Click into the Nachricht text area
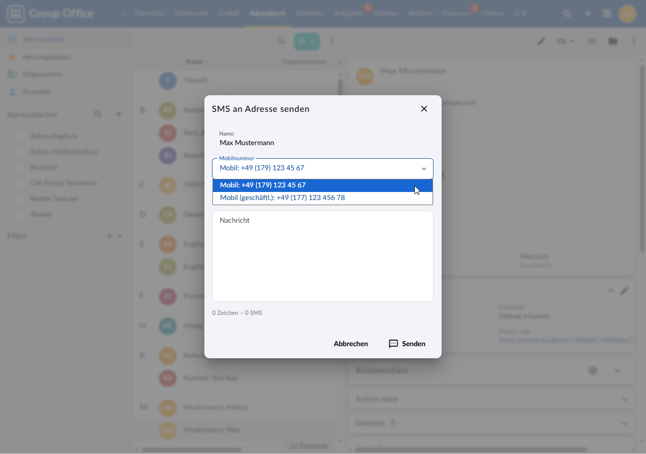The image size is (646, 454). (x=322, y=256)
